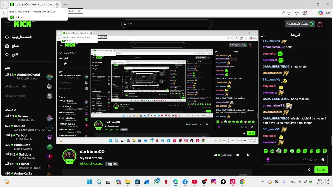Collapse the chat panel with the arrow icon
The height and width of the screenshot is (187, 333).
[x=263, y=35]
